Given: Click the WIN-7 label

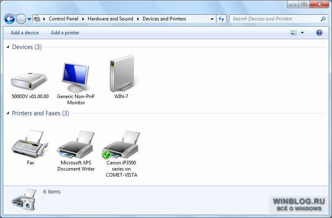Looking at the screenshot, I should [121, 97].
